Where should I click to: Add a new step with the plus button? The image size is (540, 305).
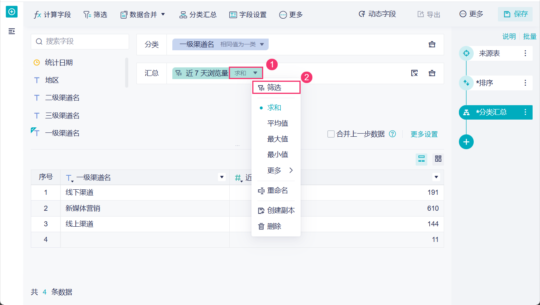tap(466, 142)
